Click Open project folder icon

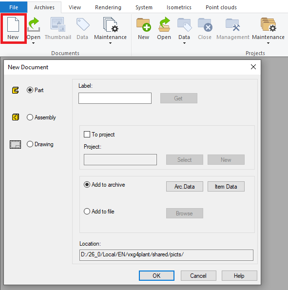pos(164,24)
